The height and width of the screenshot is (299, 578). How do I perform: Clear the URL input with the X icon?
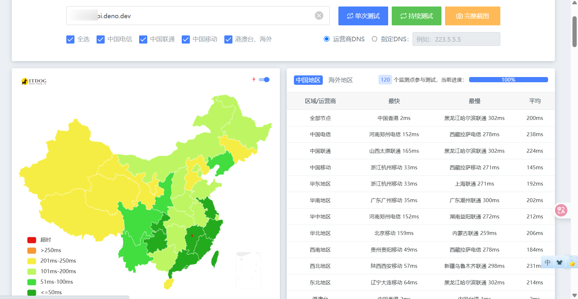[319, 16]
